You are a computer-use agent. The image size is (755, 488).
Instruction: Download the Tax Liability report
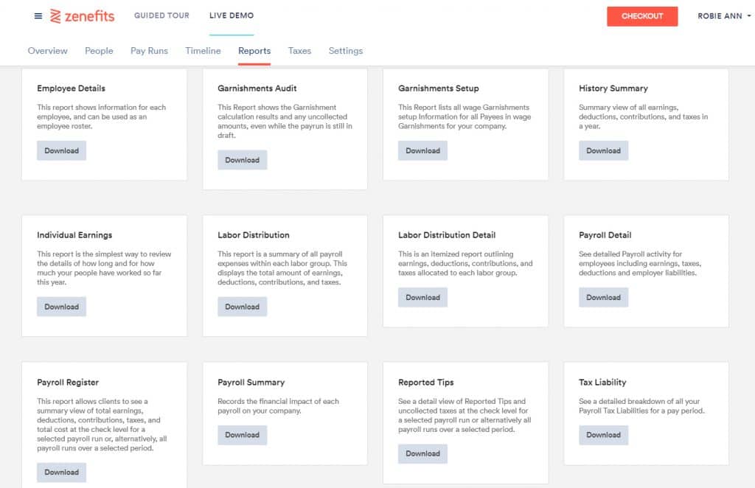tap(603, 435)
